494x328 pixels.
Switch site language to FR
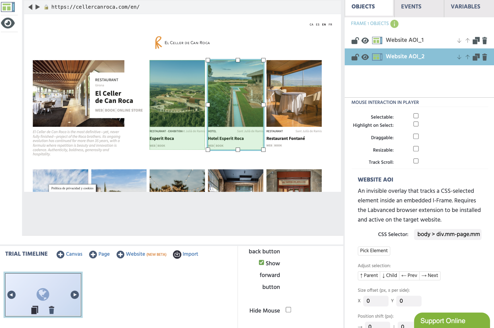coord(330,25)
